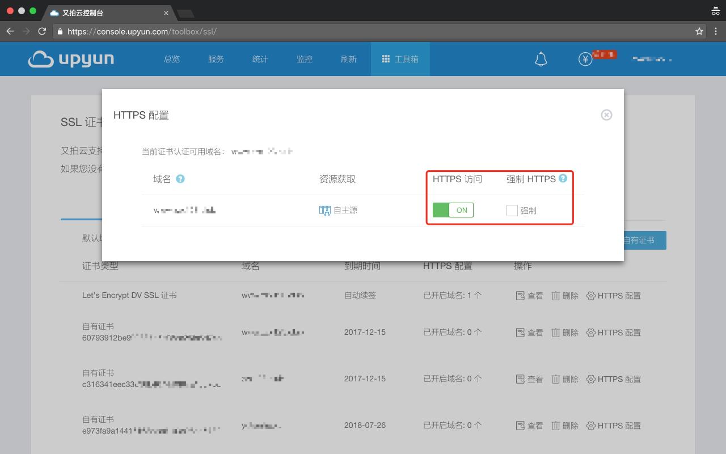Viewport: 726px width, 454px height.
Task: Close the HTTPS 配置 dialog
Action: coord(606,115)
